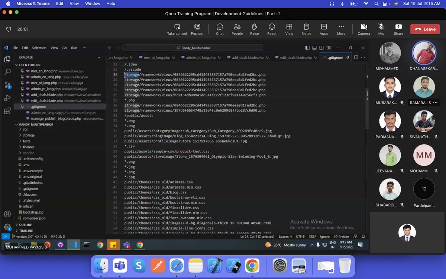Open the Selection menu in VS Code
Screen dimensions: 446x279
[x=39, y=48]
